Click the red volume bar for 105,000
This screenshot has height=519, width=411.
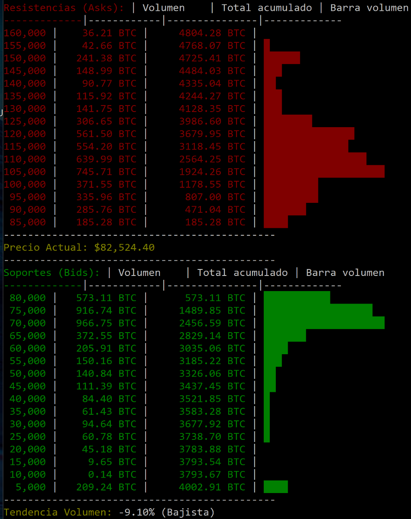tap(324, 172)
